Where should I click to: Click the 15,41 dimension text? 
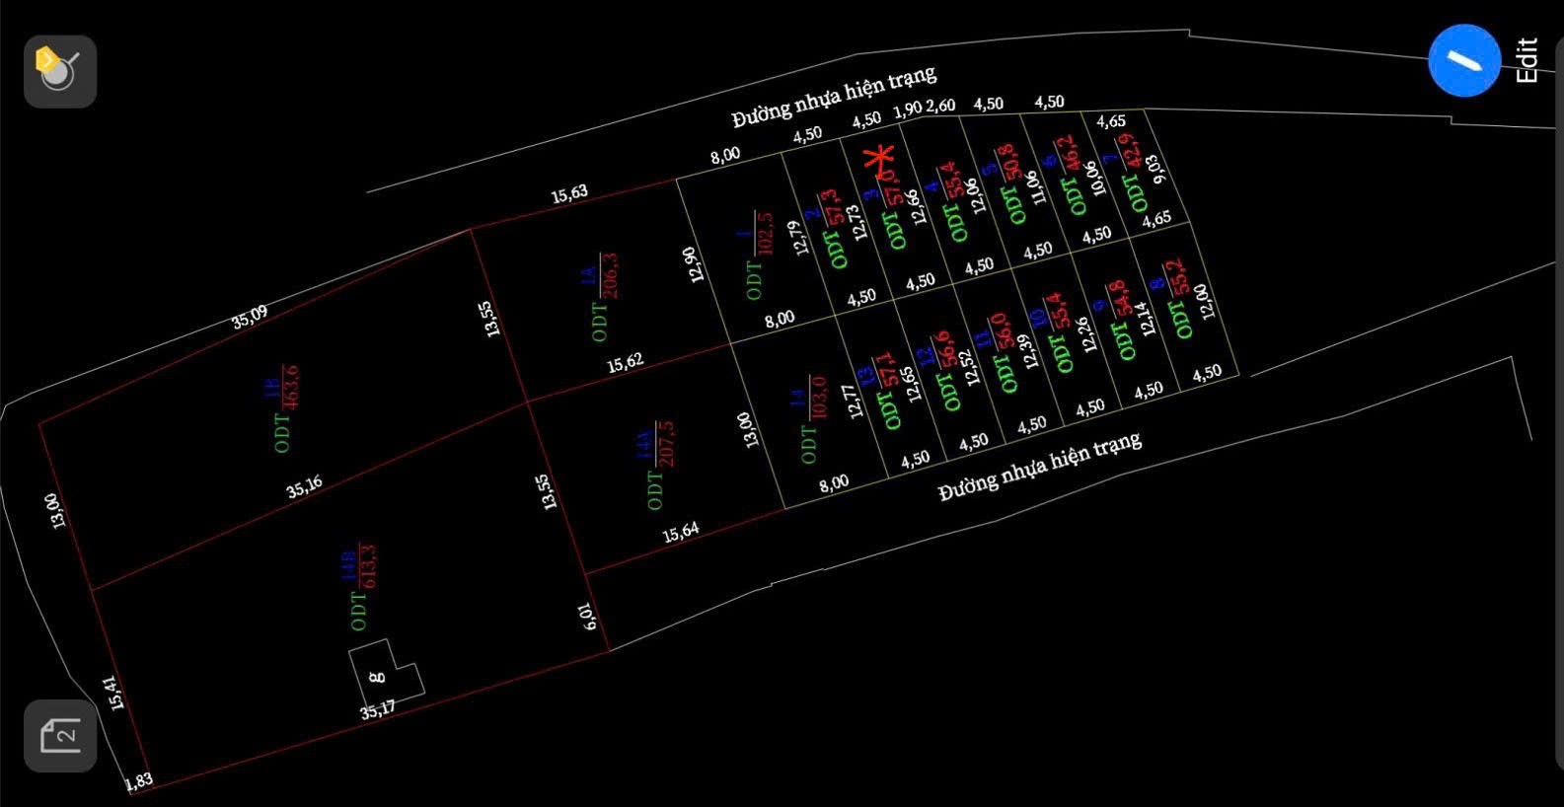(115, 693)
